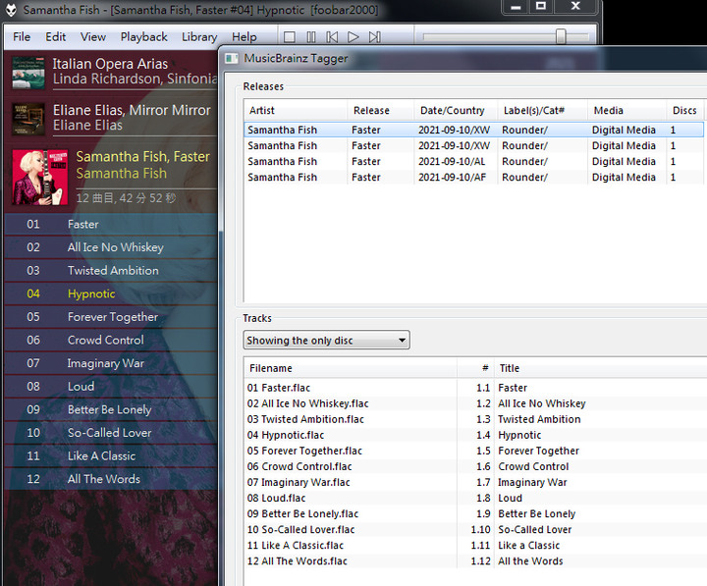Select Eliane Elias Mirror Mirror album thumbnail

click(27, 119)
